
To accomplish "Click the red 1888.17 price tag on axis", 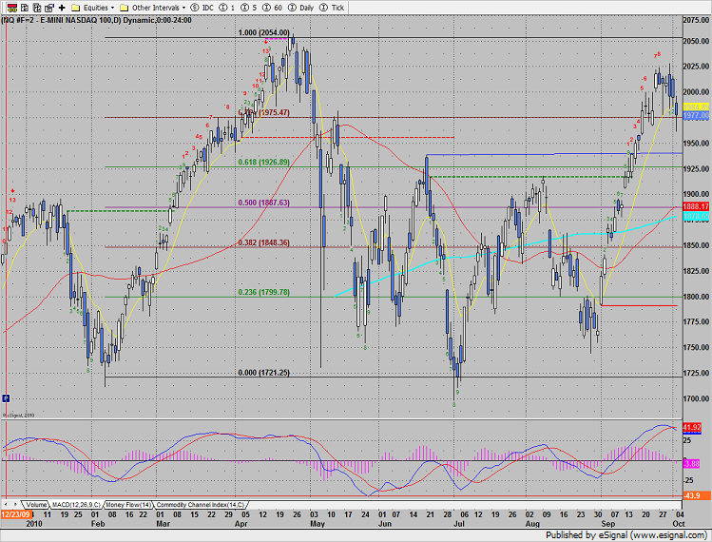I will pos(696,206).
